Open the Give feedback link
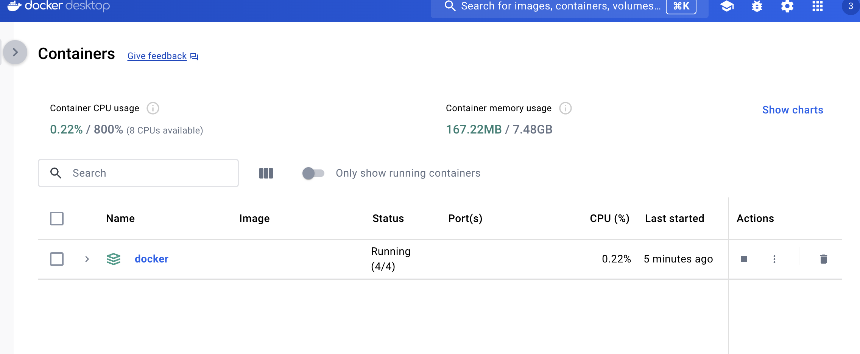 click(x=157, y=56)
